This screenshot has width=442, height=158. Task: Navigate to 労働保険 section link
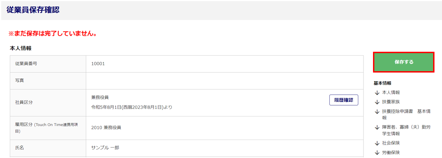(x=391, y=153)
